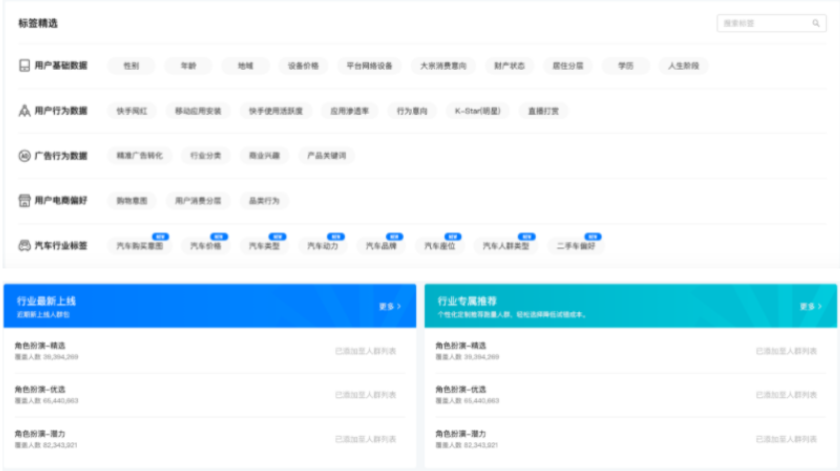Pick the 商业兴趣 tag
This screenshot has height=471, width=840.
(264, 156)
